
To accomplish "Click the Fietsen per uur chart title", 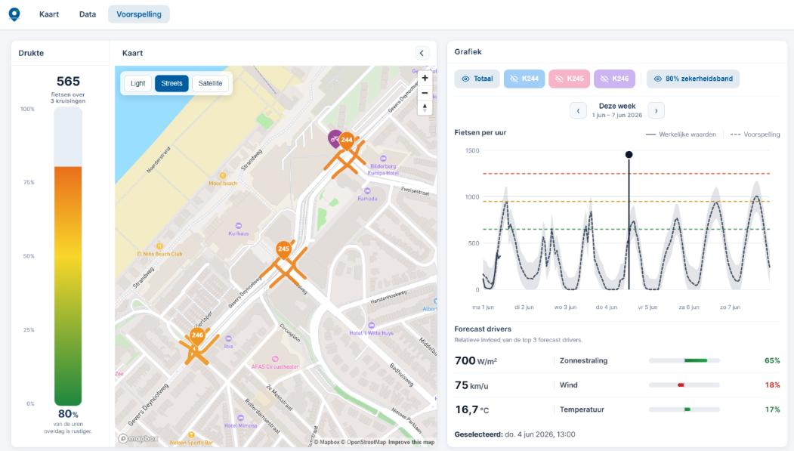I will pyautogui.click(x=480, y=133).
